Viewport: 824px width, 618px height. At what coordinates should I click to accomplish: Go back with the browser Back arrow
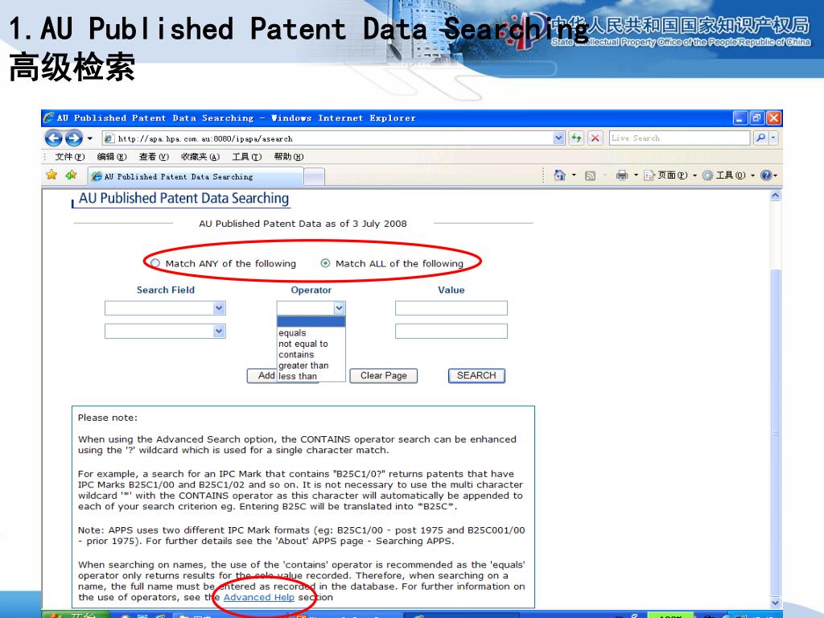(x=54, y=138)
